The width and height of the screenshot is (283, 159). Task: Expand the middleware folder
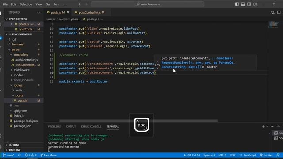(22, 70)
